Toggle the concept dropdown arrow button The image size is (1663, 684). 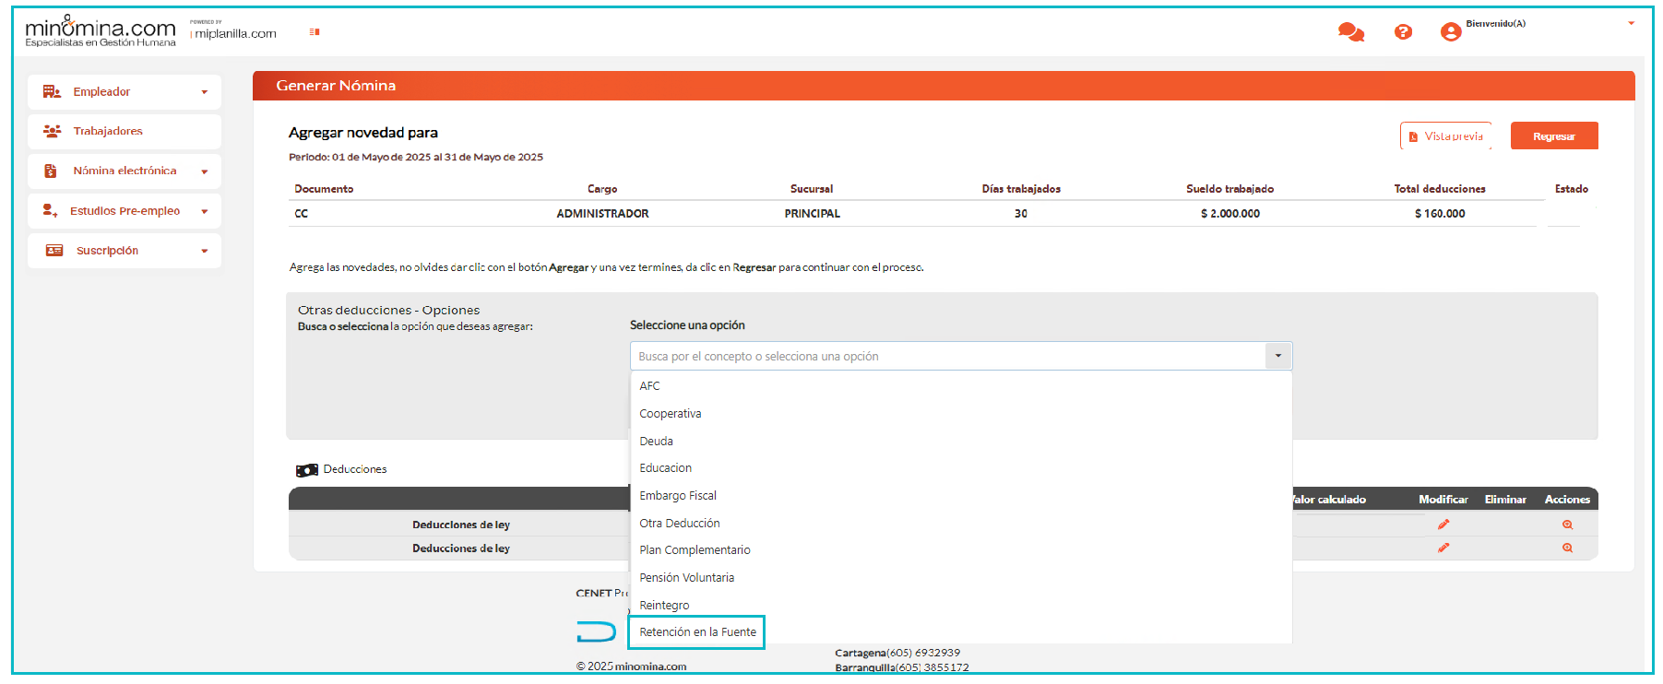1278,356
